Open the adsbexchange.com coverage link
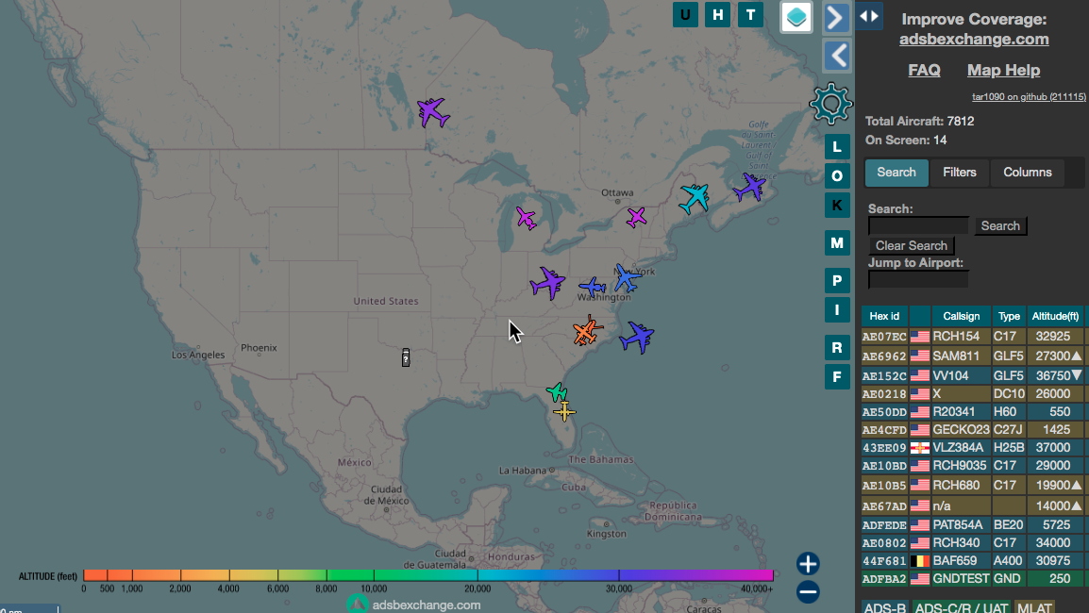Screen dimensions: 1089x613 [974, 40]
